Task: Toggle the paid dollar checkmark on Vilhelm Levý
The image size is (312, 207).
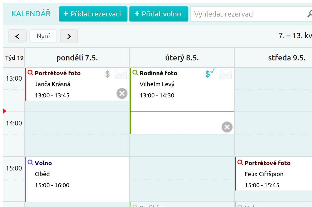Action: [208, 74]
